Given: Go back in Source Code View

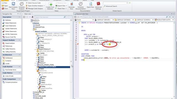Looking at the screenshot, I should click(x=76, y=17).
